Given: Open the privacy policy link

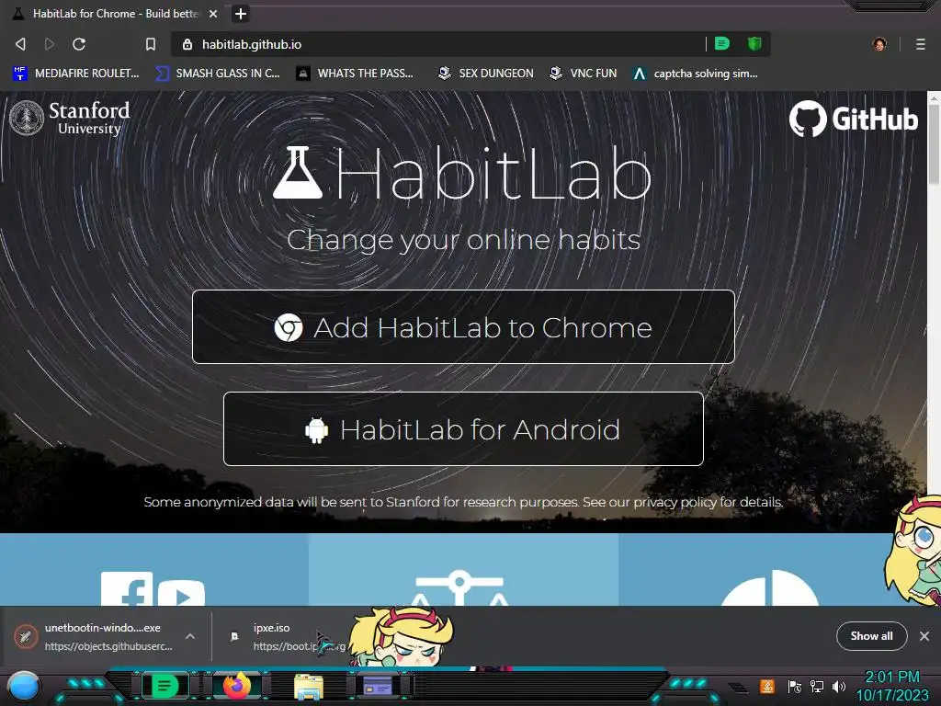Looking at the screenshot, I should pyautogui.click(x=675, y=502).
